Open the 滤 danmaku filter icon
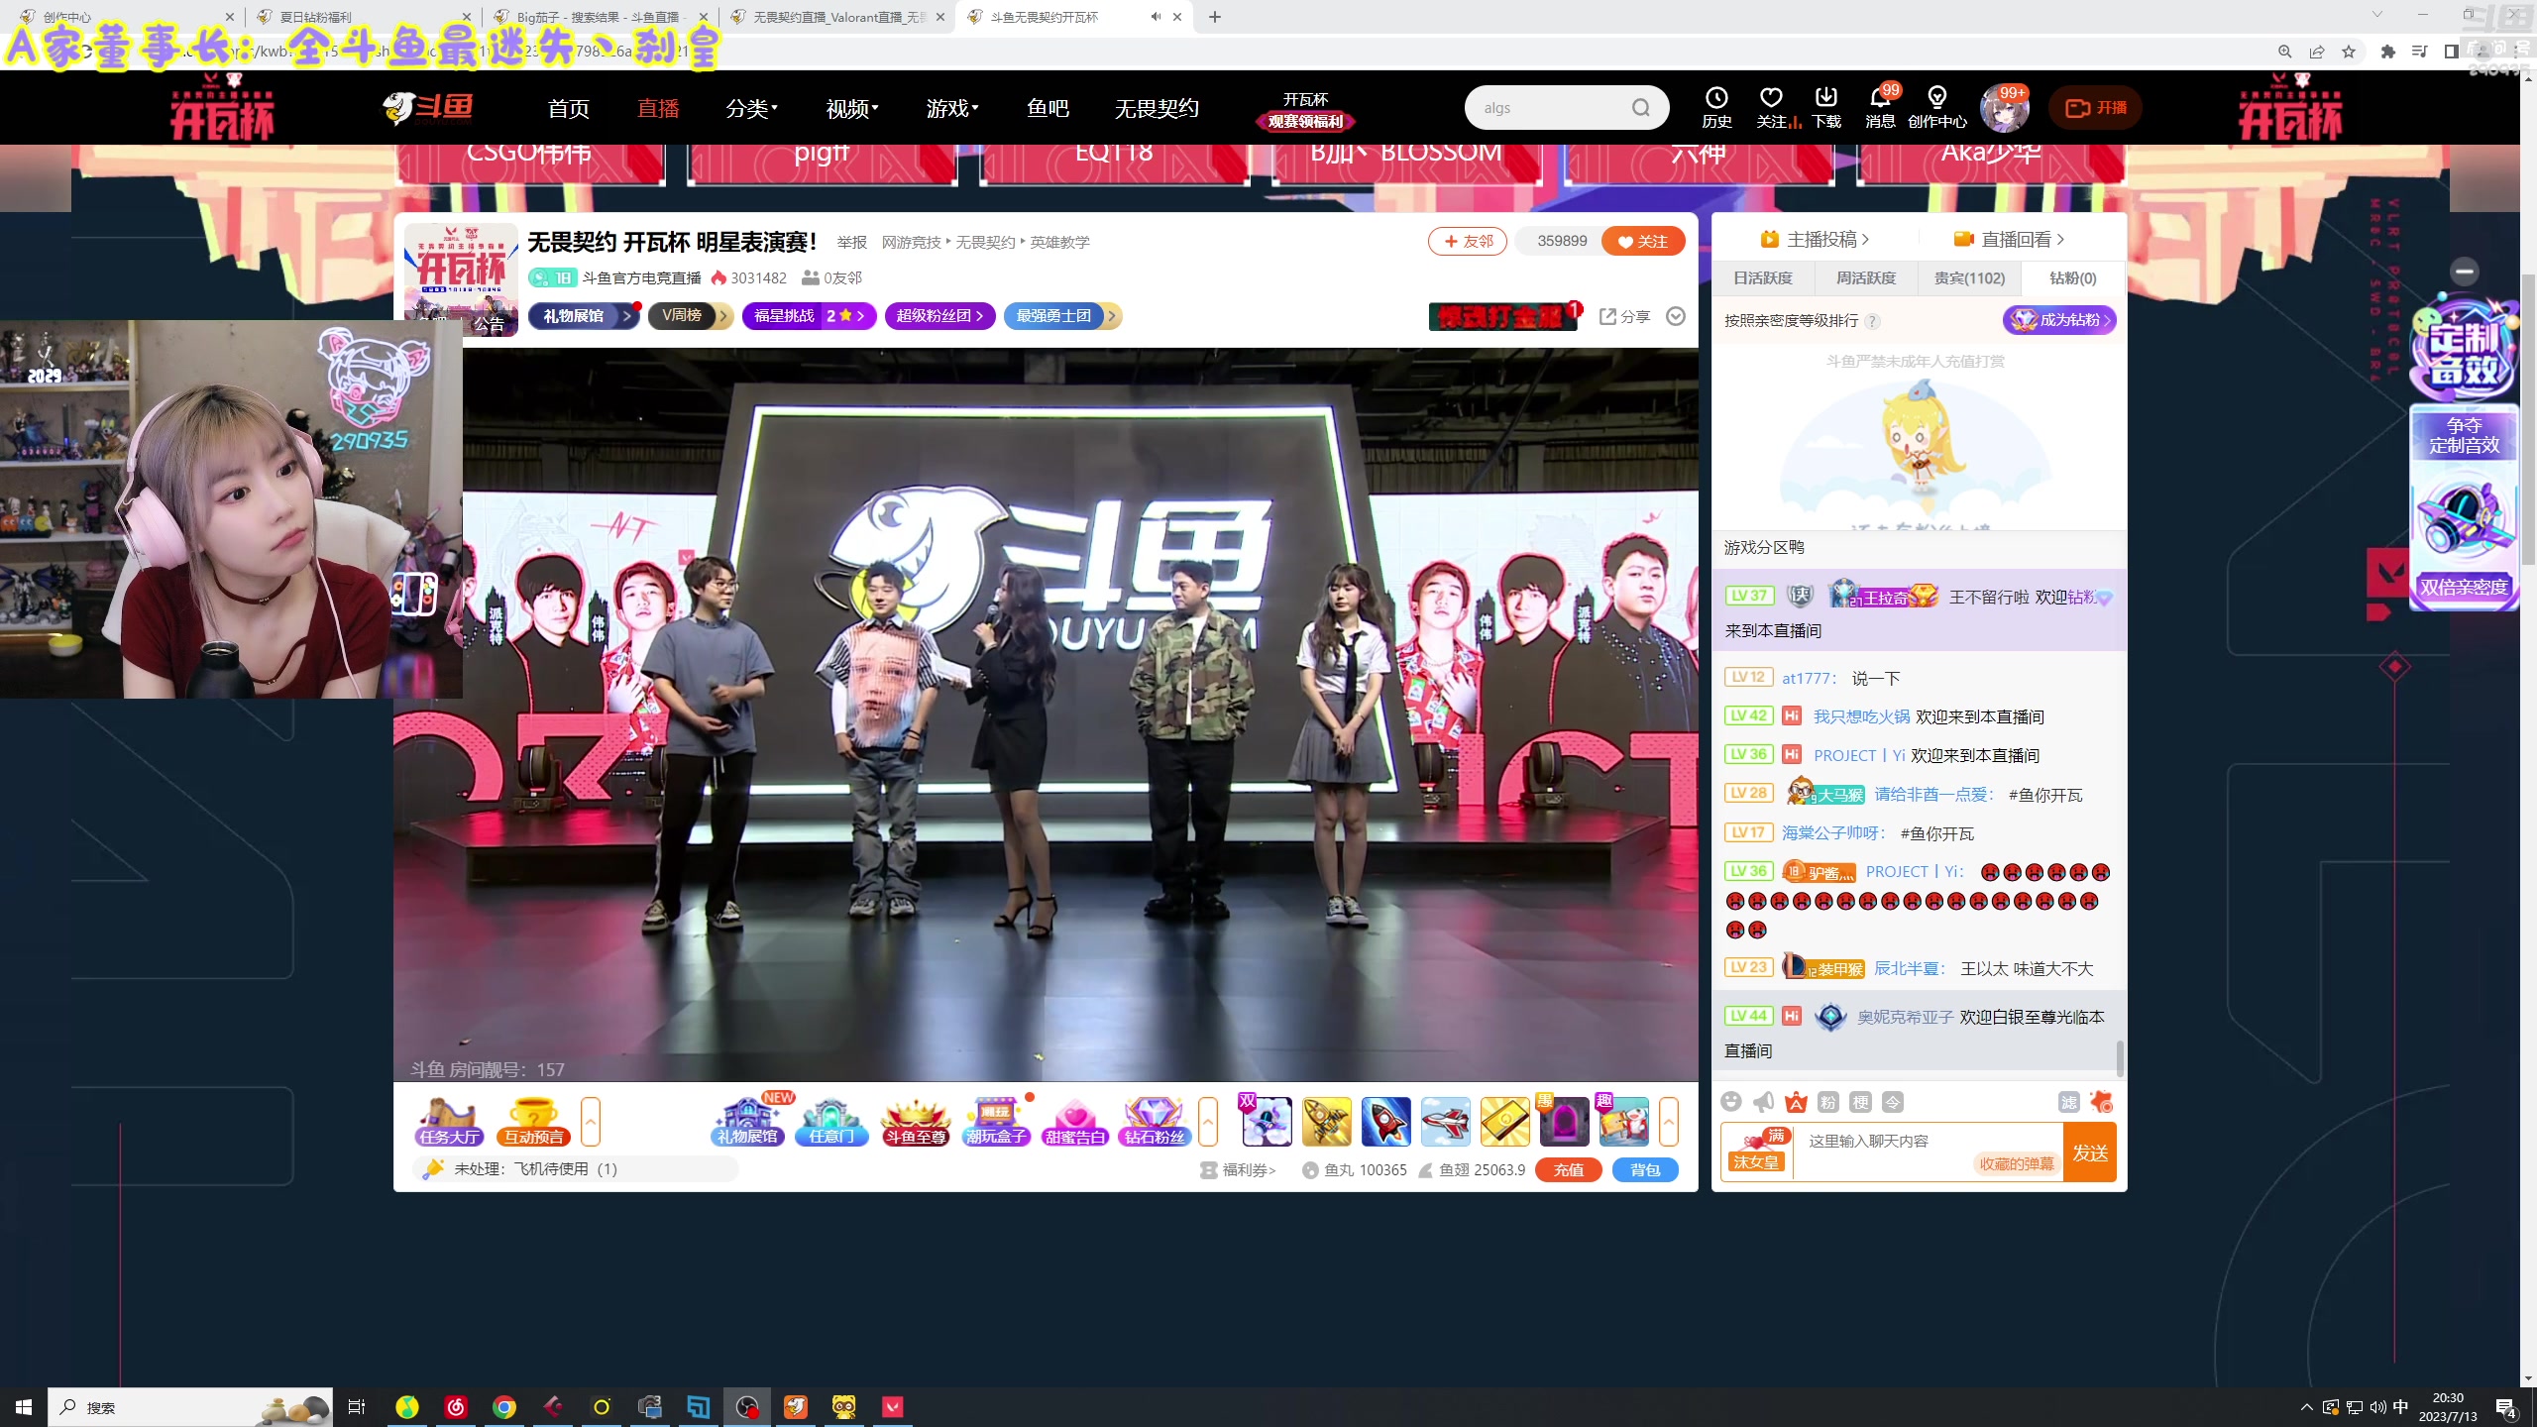The width and height of the screenshot is (2537, 1427). (x=2069, y=1102)
